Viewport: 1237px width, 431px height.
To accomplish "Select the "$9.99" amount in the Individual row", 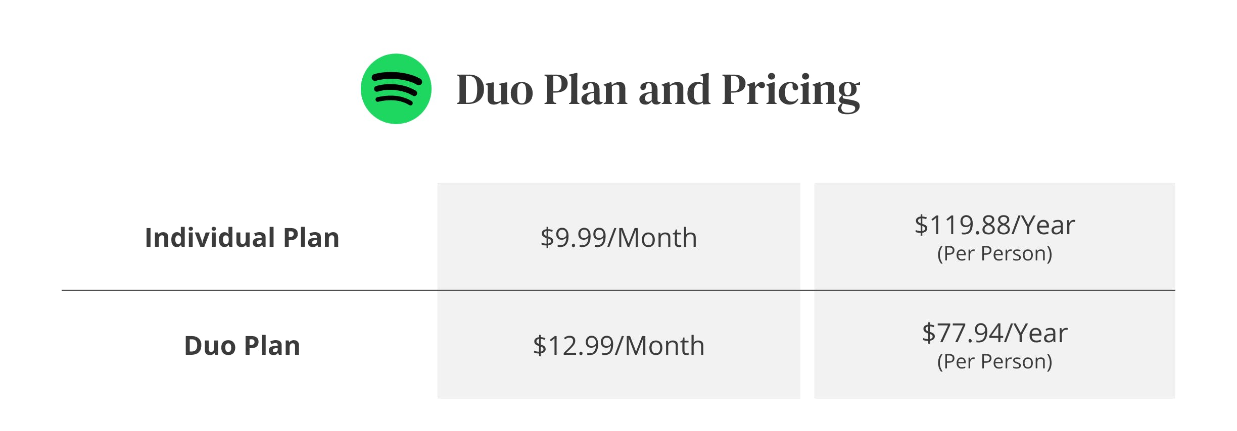I will 572,237.
